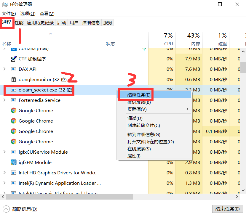Screen dimensions: 246x217
Task: Open the 选项(O) menu
Action: [x=28, y=14]
